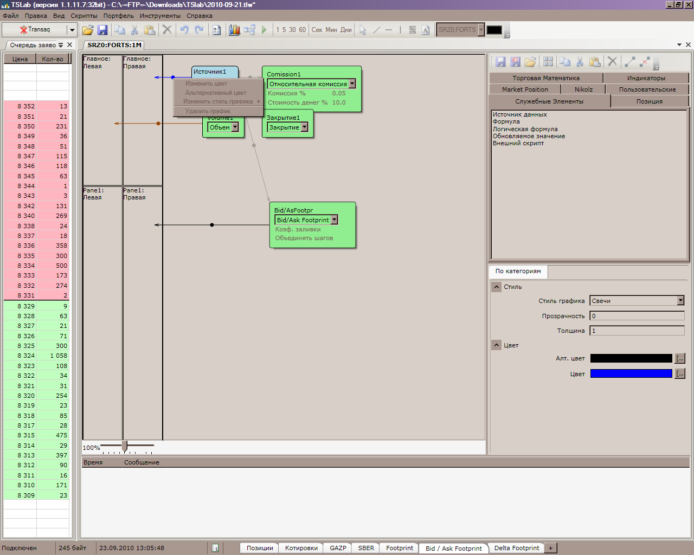Screen dimensions: 694x555
Task: Toggle the 'Дни' timeframe button
Action: 346,30
